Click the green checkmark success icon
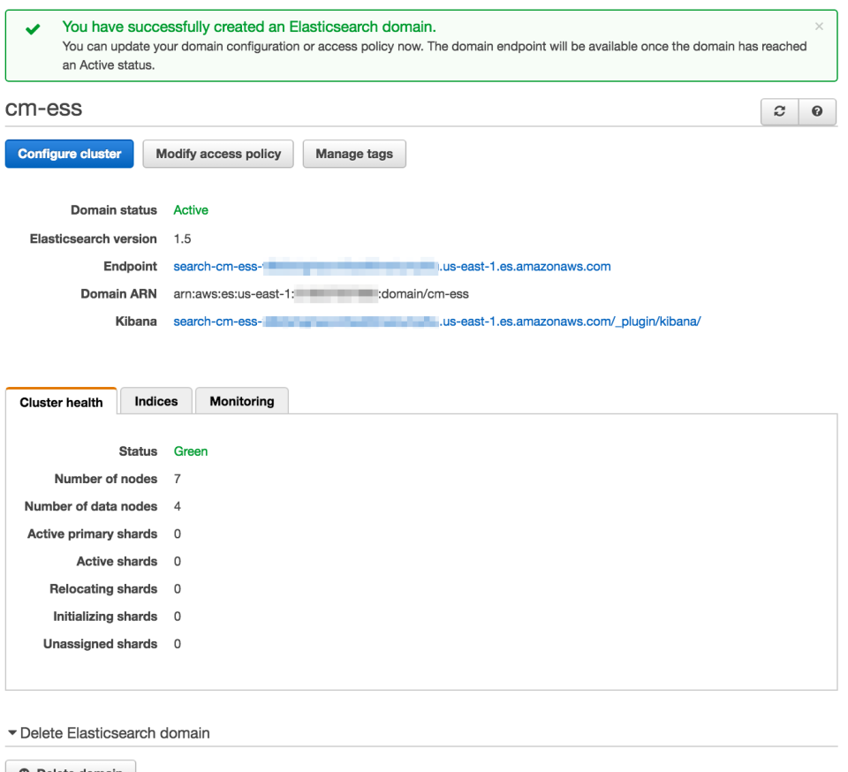This screenshot has height=772, width=848. click(x=32, y=28)
